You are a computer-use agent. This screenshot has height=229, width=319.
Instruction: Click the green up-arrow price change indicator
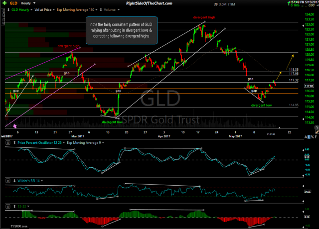click(x=289, y=3)
